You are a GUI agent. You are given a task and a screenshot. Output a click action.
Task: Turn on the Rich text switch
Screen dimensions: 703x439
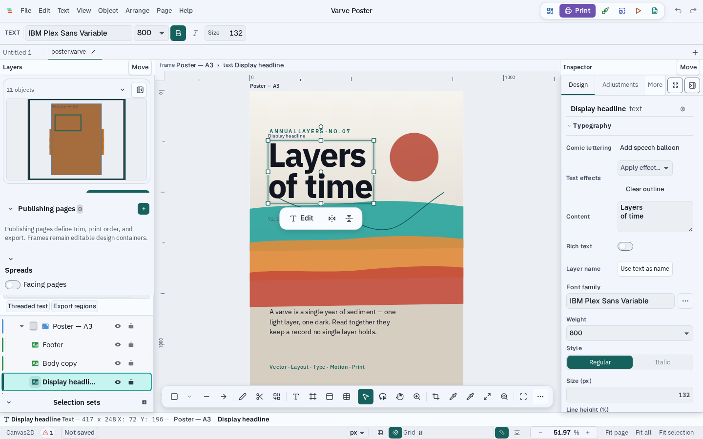pyautogui.click(x=625, y=246)
